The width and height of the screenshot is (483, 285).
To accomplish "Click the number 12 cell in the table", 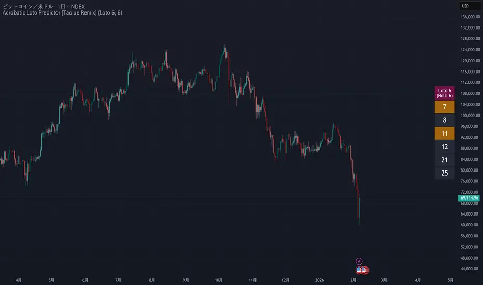I will pos(444,147).
